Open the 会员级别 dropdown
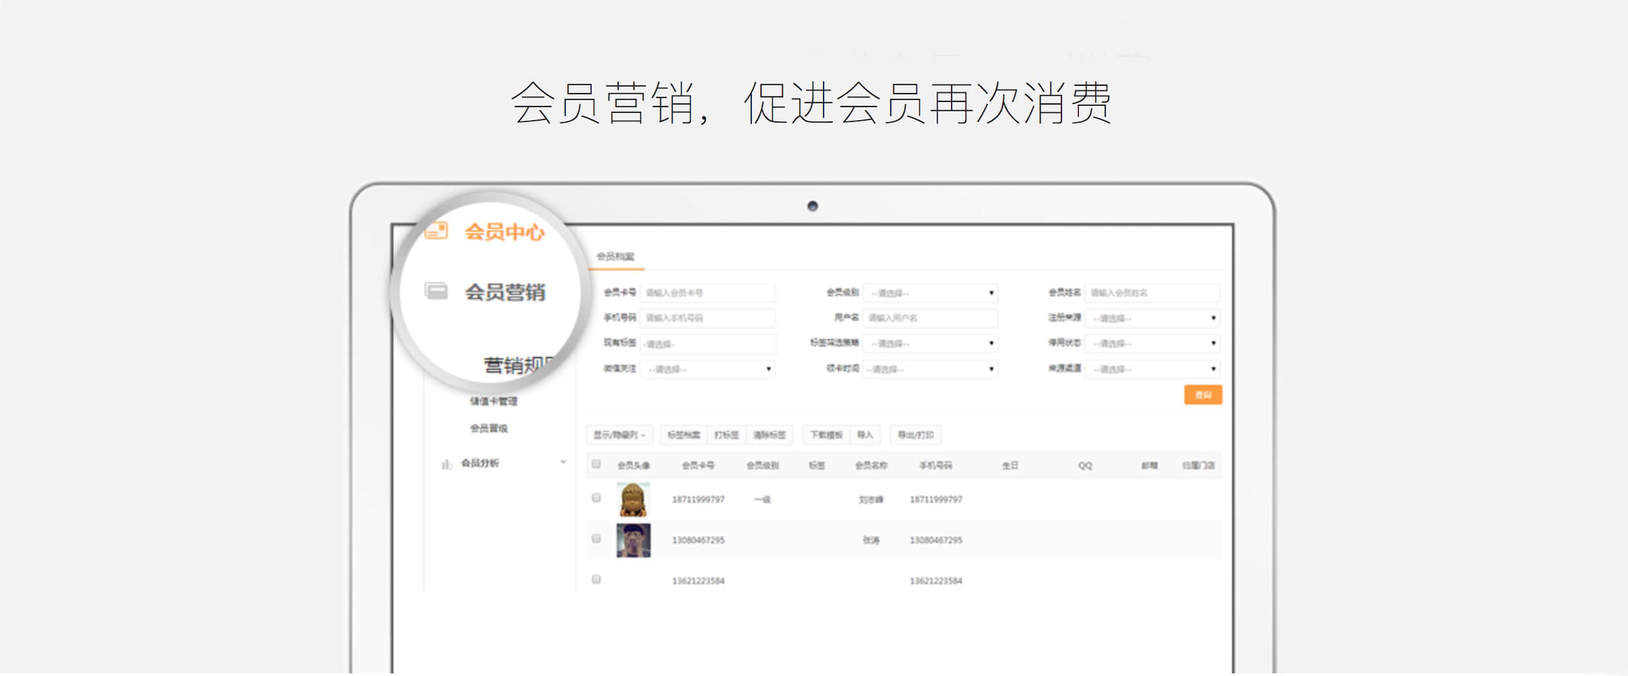1628x676 pixels. (x=930, y=294)
